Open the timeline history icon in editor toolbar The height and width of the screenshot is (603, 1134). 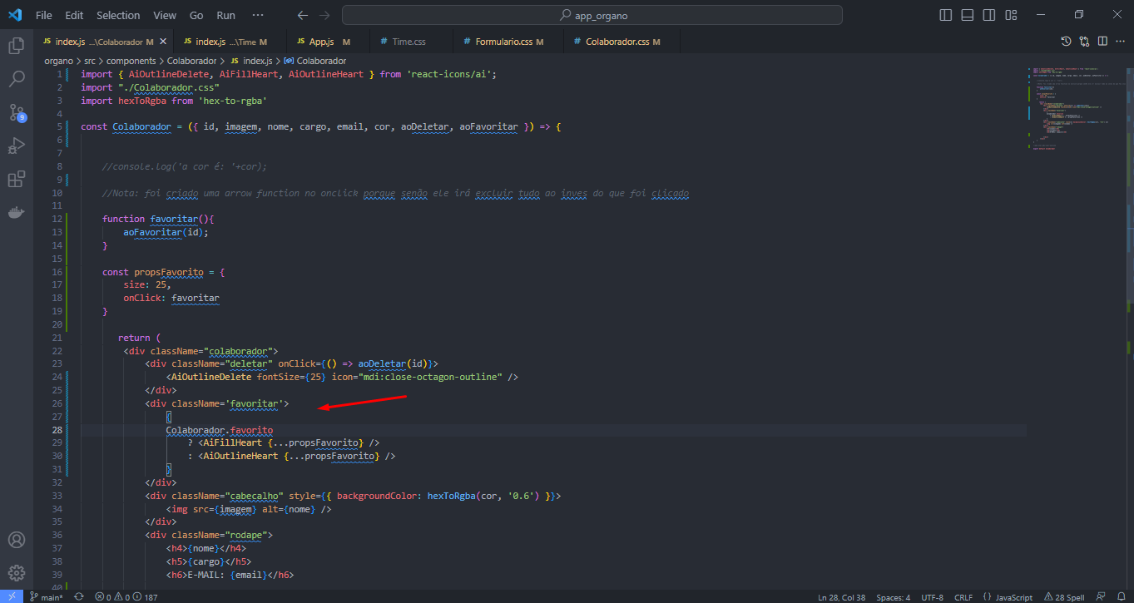point(1066,42)
